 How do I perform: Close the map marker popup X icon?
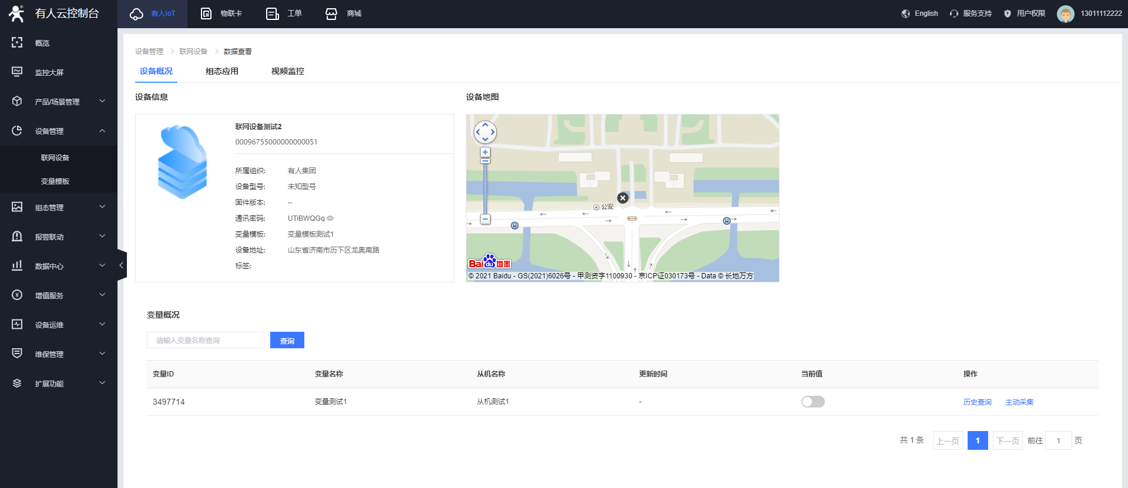(623, 198)
